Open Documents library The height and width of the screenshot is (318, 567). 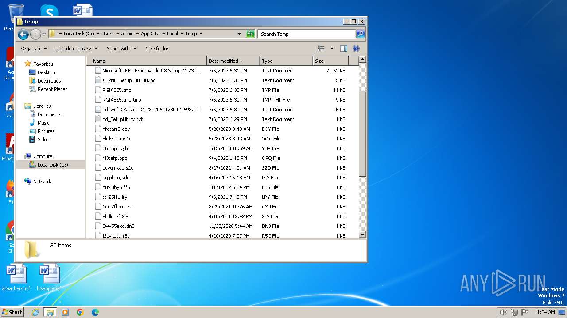pyautogui.click(x=49, y=114)
